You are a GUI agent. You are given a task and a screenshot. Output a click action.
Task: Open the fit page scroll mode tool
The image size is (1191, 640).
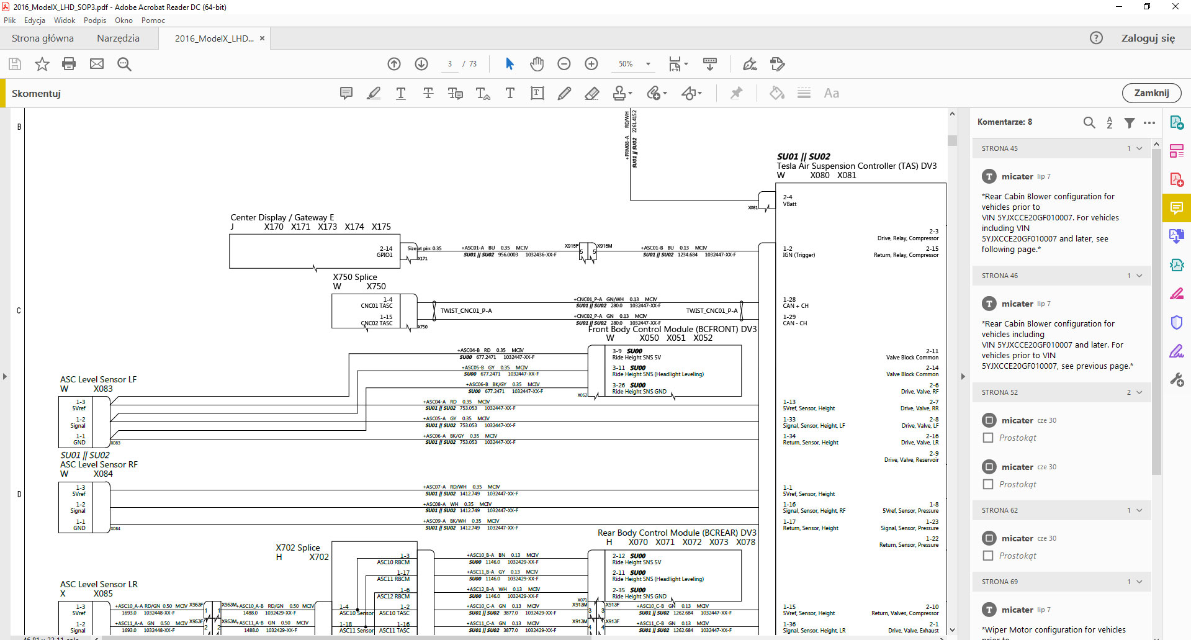click(678, 64)
